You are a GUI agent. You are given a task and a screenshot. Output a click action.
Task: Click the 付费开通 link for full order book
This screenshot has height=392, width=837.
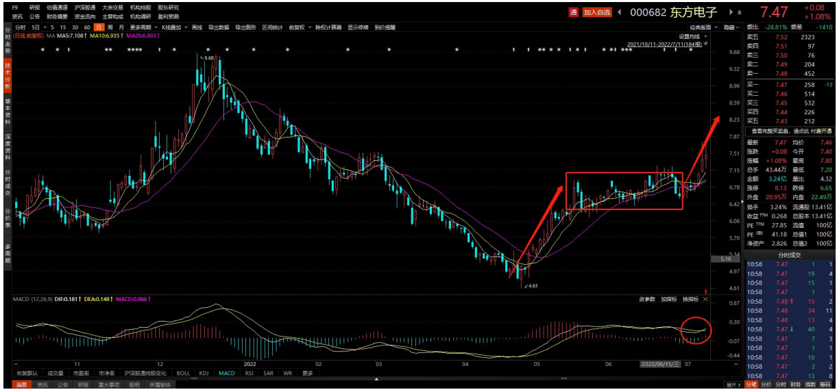click(821, 131)
